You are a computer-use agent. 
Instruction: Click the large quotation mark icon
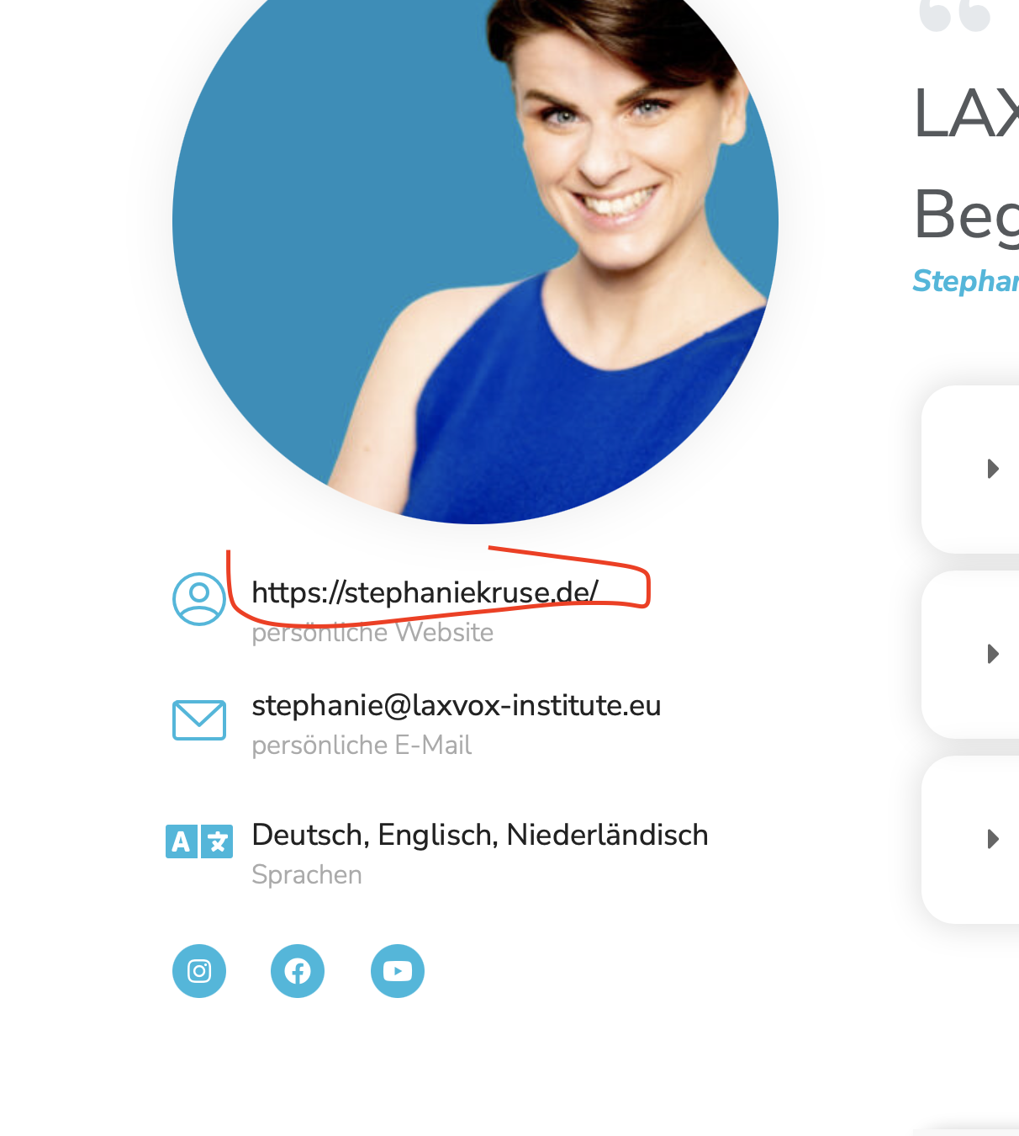[x=955, y=15]
